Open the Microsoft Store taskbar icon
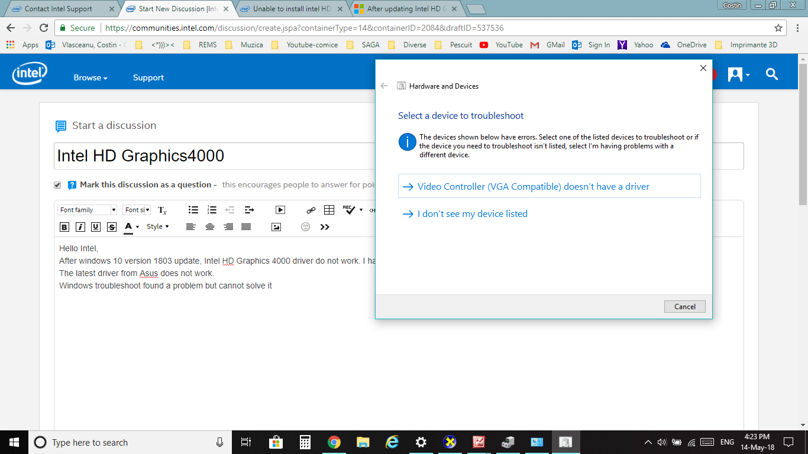This screenshot has height=454, width=808. click(x=276, y=442)
